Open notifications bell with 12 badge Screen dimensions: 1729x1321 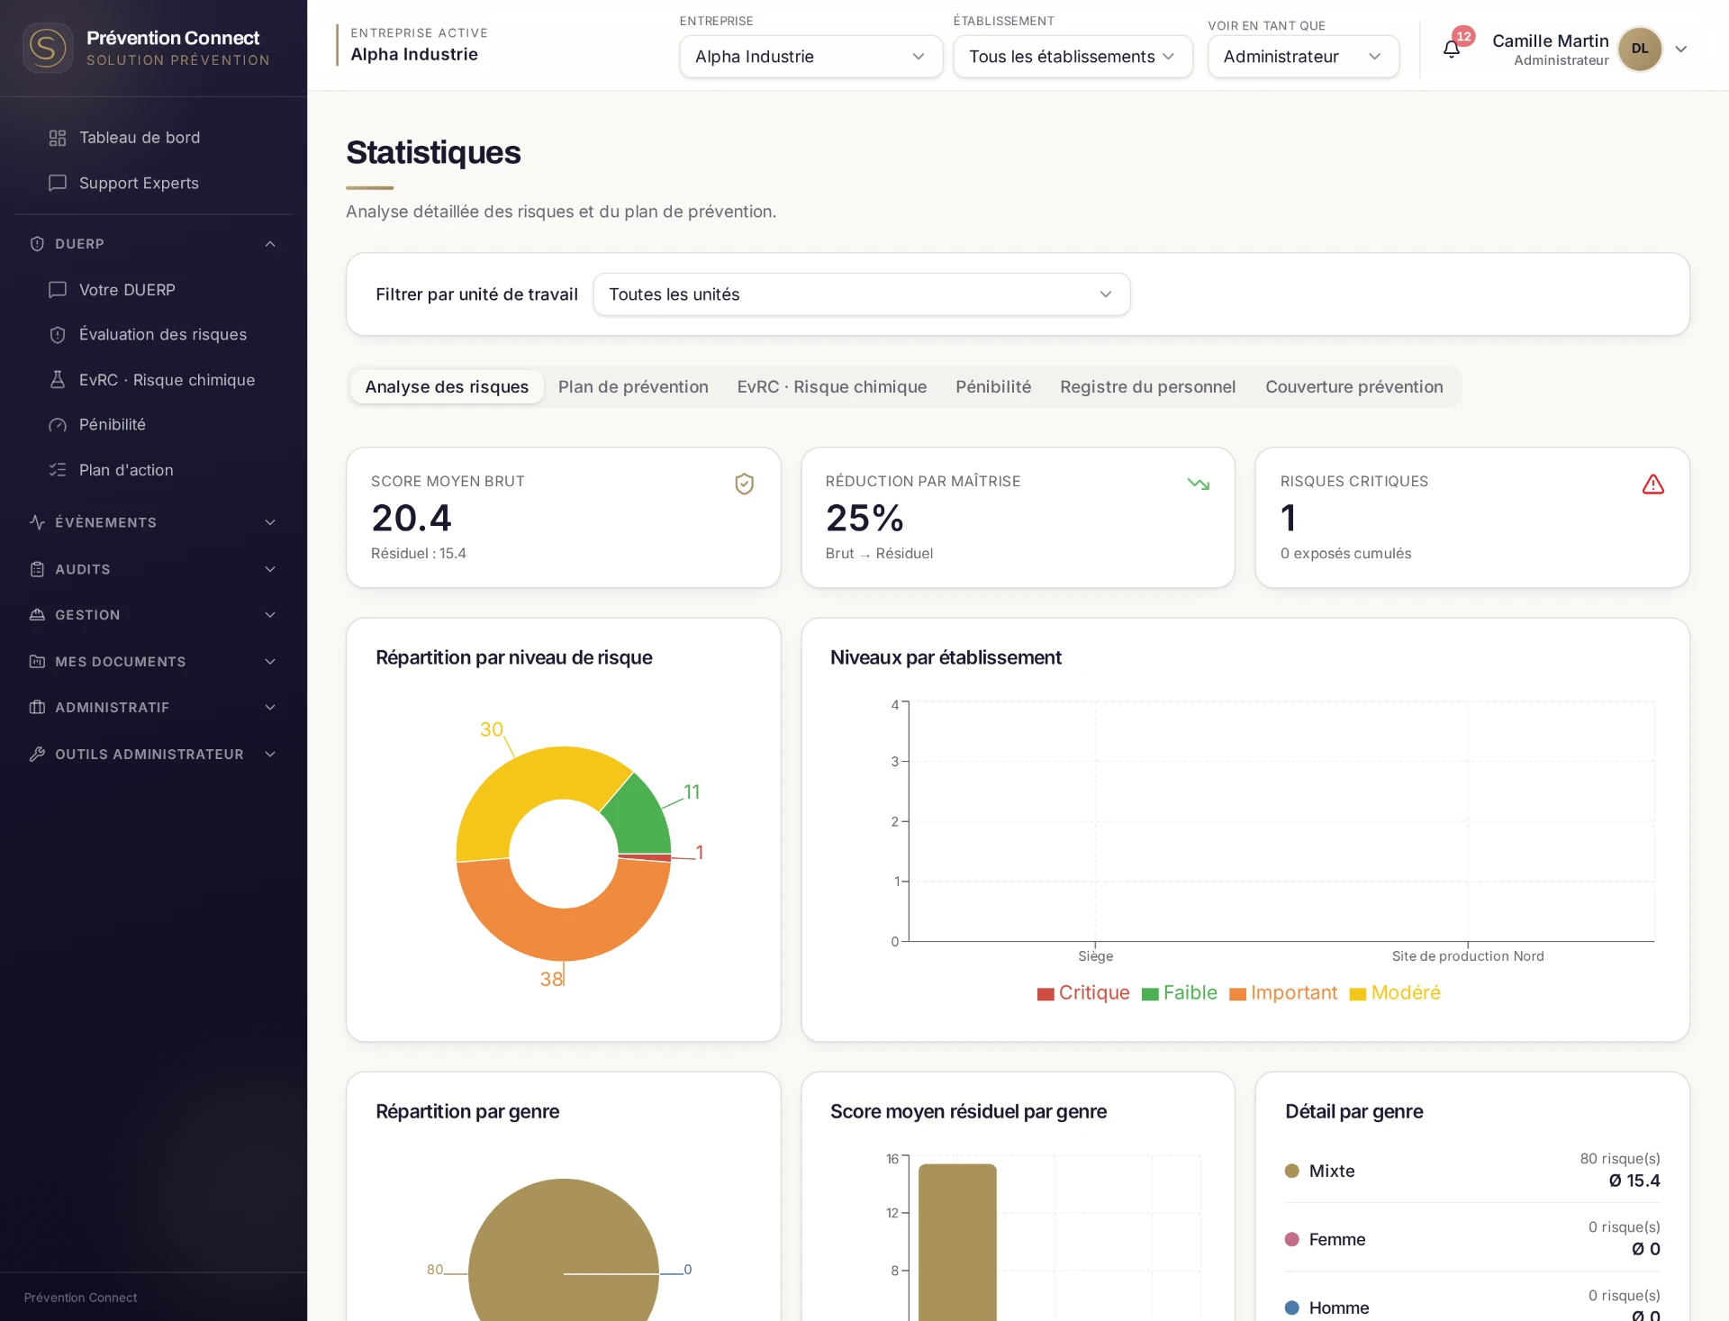pos(1452,49)
